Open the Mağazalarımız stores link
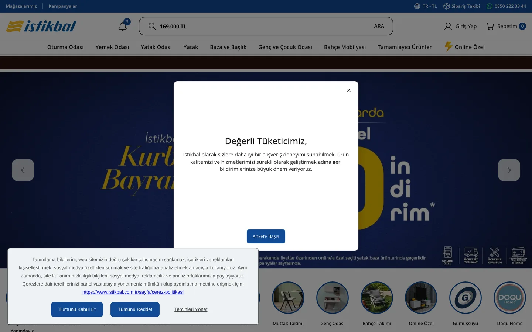Screen dimensions: 532x332 (21, 6)
